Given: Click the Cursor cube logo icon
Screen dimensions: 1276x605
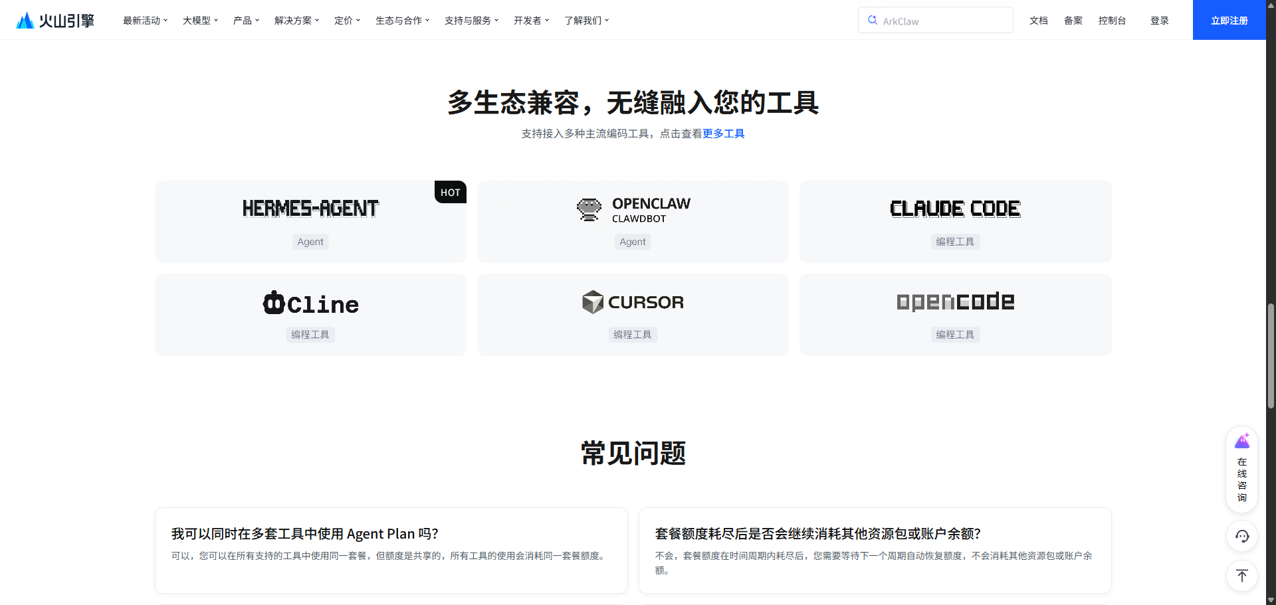Looking at the screenshot, I should [x=593, y=302].
